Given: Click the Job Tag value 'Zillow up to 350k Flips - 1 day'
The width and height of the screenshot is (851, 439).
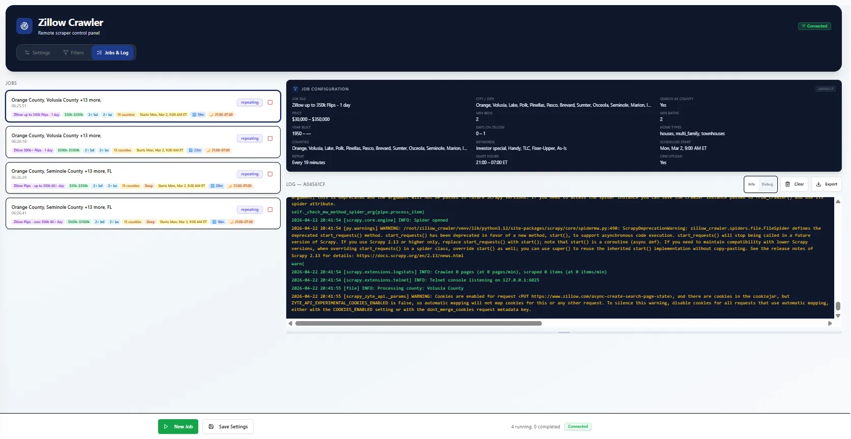Looking at the screenshot, I should tap(321, 105).
